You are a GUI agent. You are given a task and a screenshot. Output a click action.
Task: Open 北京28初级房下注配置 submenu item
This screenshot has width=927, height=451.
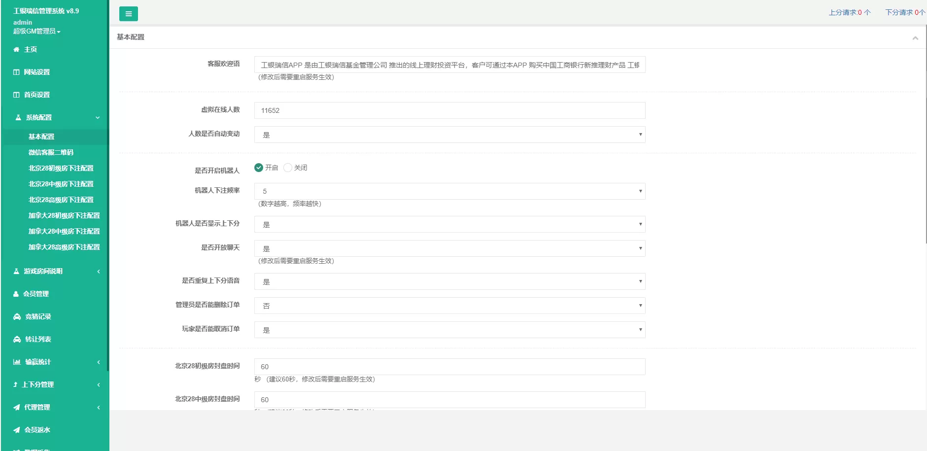(x=61, y=168)
